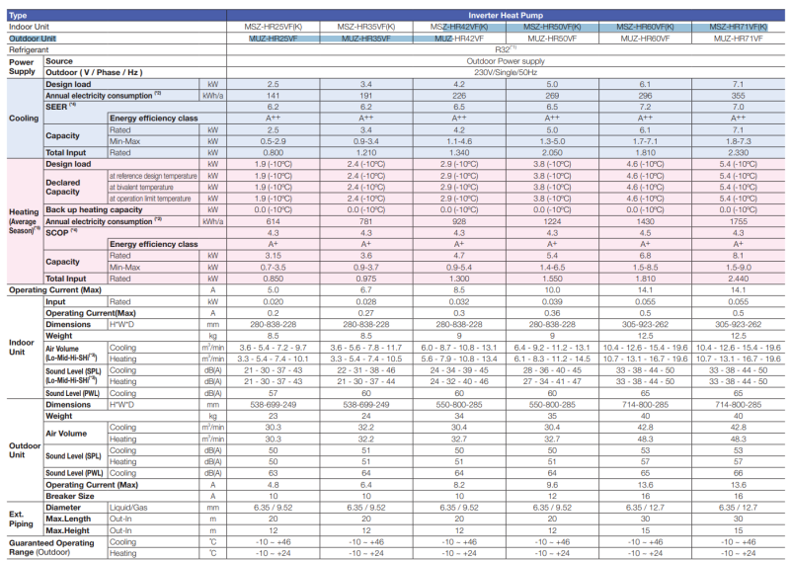The width and height of the screenshot is (790, 561).
Task: Pick indoor unit model MSZ-HR42VF(K)
Action: coord(459,27)
